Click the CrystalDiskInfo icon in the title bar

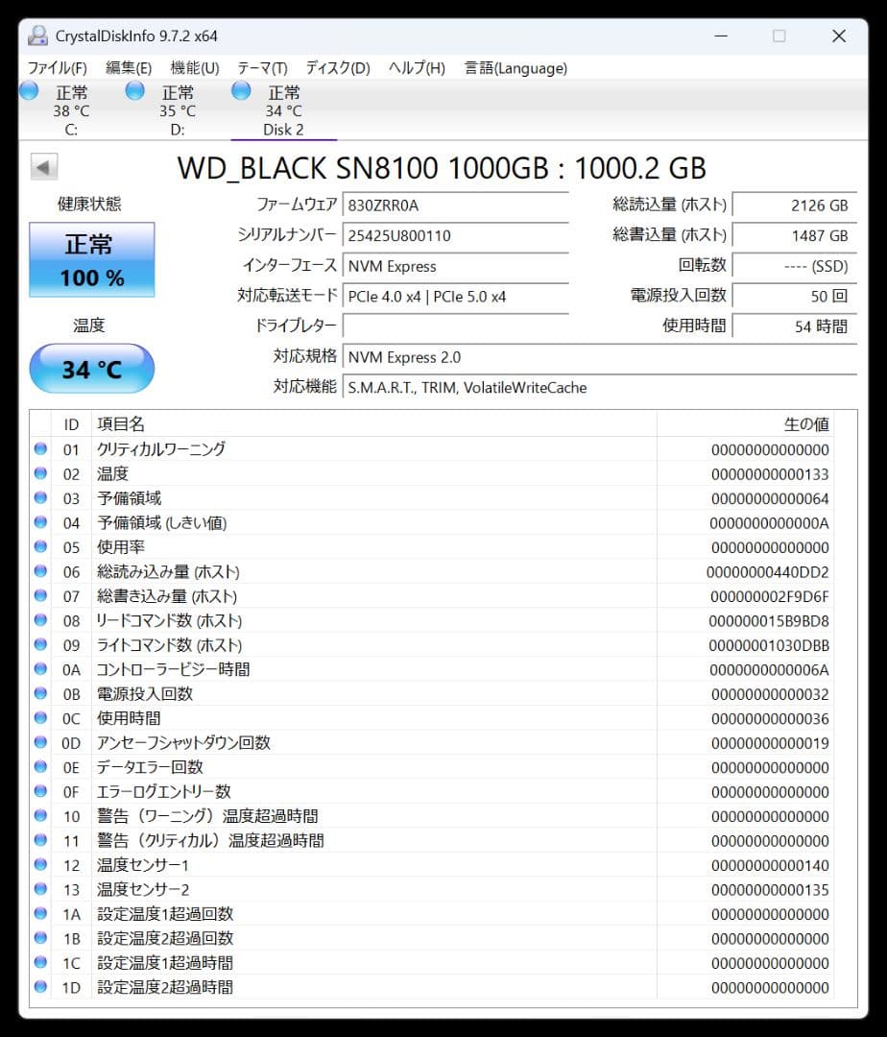(36, 36)
